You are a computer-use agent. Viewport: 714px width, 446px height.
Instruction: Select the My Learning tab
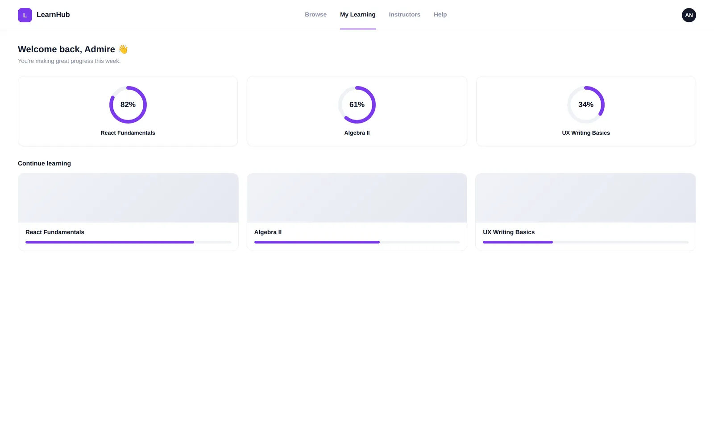click(x=358, y=15)
